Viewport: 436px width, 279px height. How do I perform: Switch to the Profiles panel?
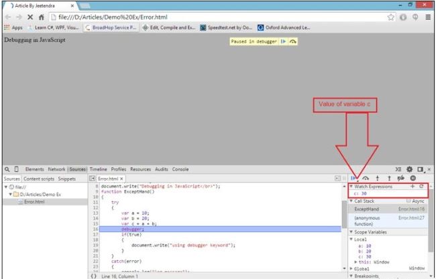119,169
